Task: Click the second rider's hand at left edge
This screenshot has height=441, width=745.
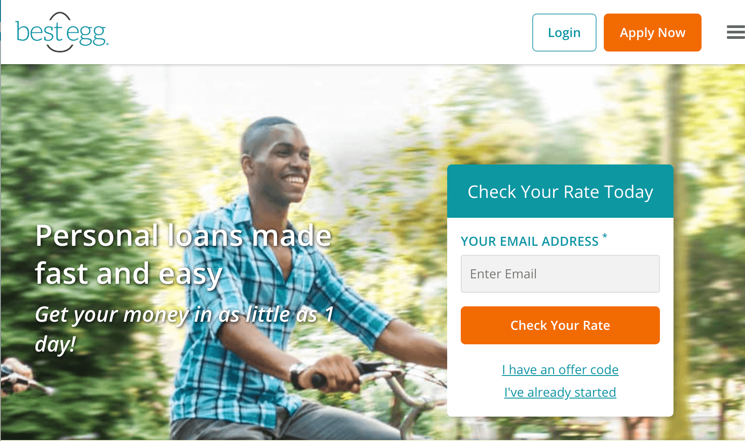Action: click(x=16, y=373)
